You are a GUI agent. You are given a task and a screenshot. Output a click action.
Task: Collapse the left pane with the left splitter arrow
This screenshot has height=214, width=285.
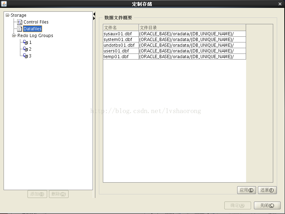(94, 14)
